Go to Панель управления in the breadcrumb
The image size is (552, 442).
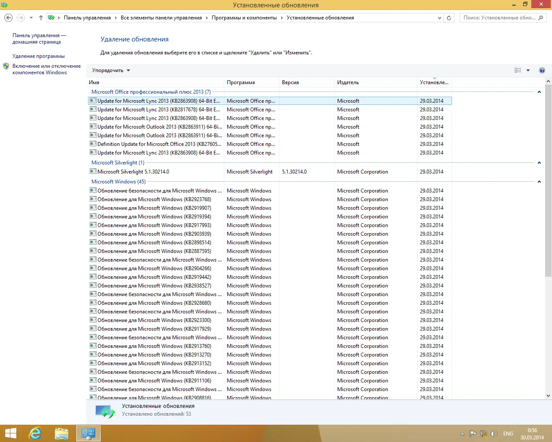87,18
